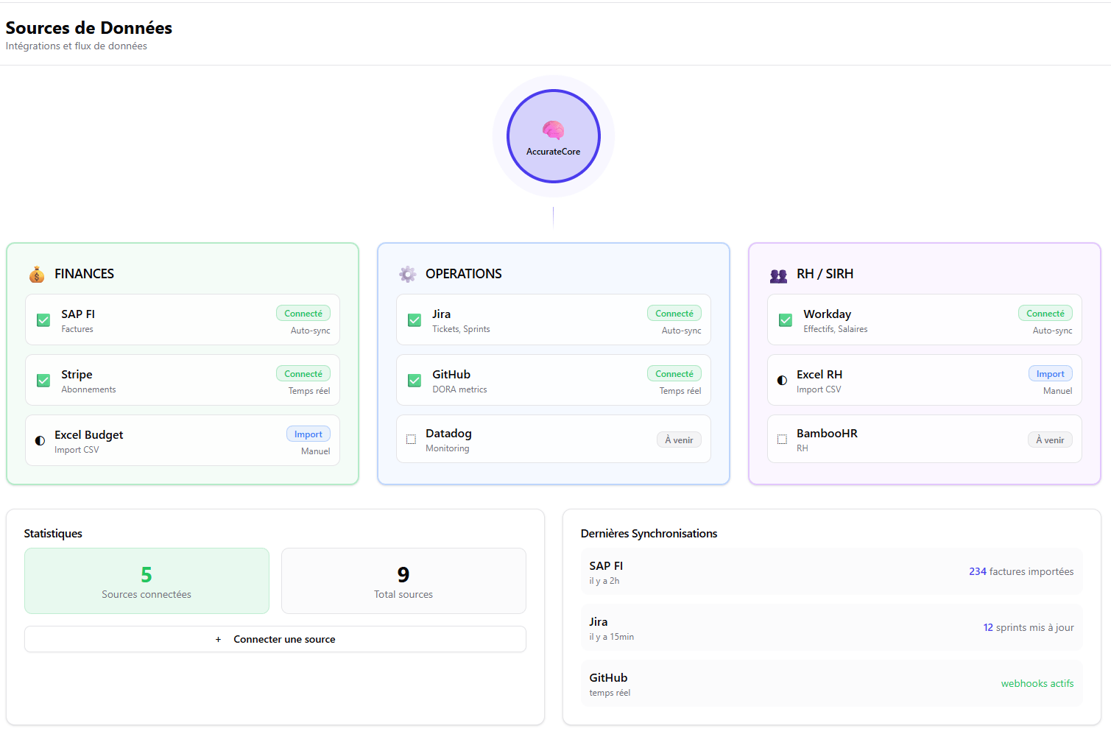1111x734 pixels.
Task: Click the Operations gear icon
Action: [408, 275]
